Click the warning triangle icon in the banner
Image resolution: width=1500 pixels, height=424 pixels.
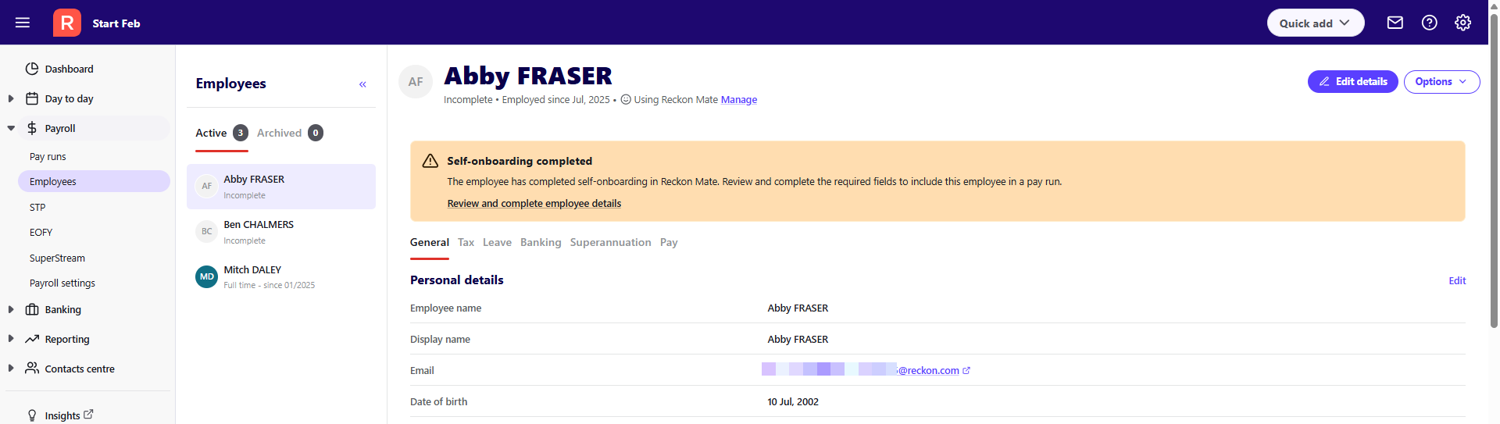430,161
